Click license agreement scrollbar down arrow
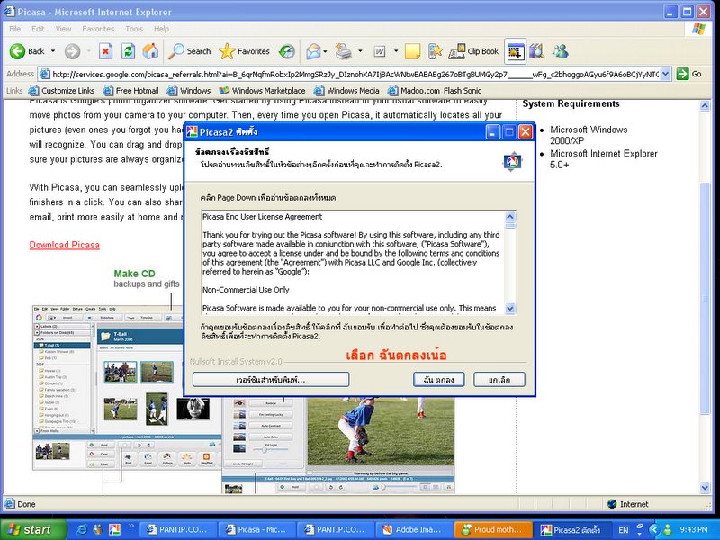Viewport: 720px width, 540px height. click(510, 309)
